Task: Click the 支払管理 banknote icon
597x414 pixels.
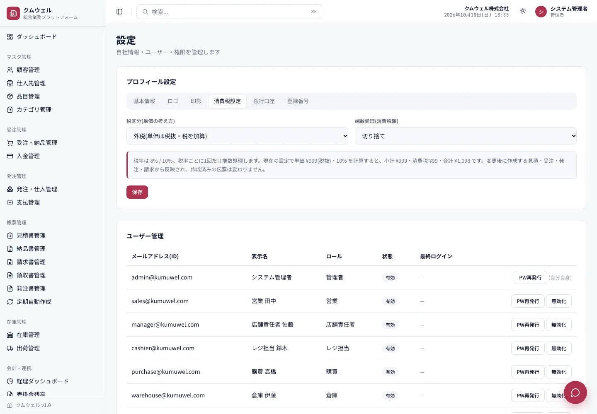Action: pyautogui.click(x=10, y=202)
